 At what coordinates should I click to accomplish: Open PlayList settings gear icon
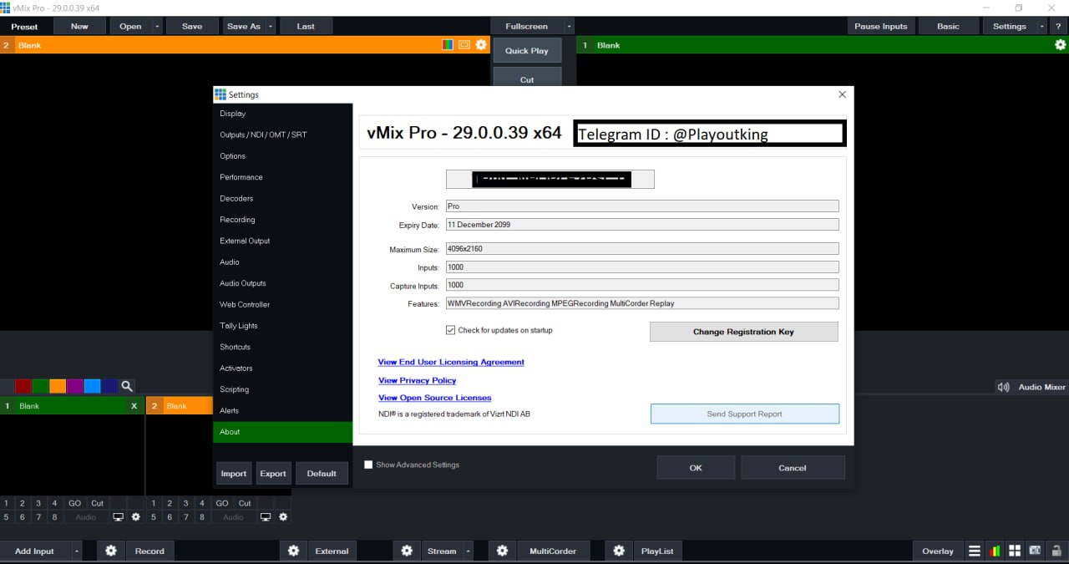pyautogui.click(x=618, y=551)
